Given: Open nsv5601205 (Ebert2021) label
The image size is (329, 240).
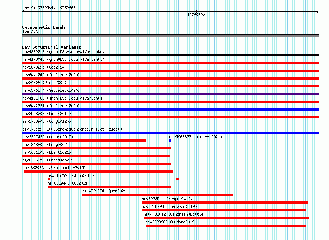Looking at the screenshot, I should [x=47, y=152].
